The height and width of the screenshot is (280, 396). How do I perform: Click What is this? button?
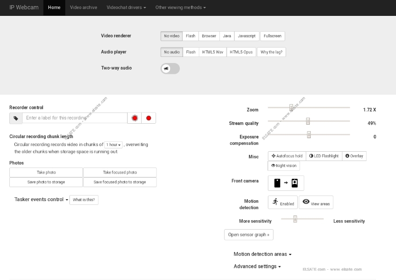84,200
